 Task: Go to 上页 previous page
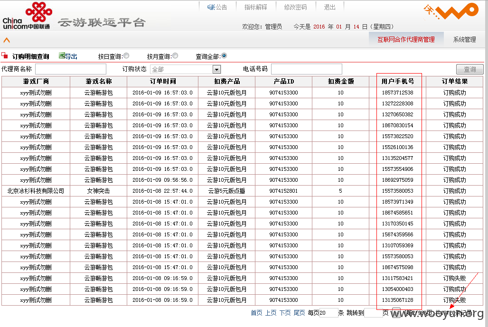(x=271, y=313)
